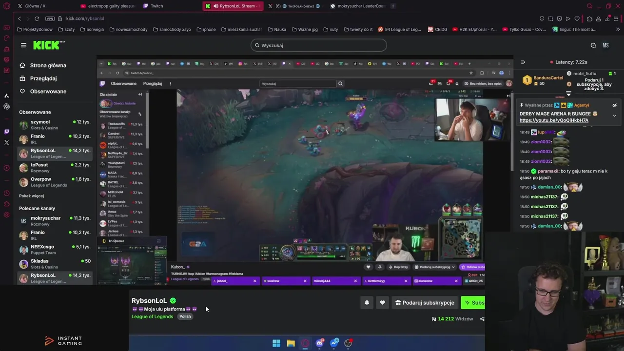624x351 pixels.
Task: Open the 94 League of Legends bookmark
Action: pyautogui.click(x=400, y=29)
